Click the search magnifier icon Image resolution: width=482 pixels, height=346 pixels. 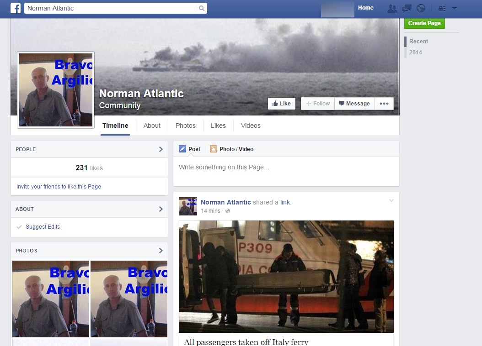point(201,8)
